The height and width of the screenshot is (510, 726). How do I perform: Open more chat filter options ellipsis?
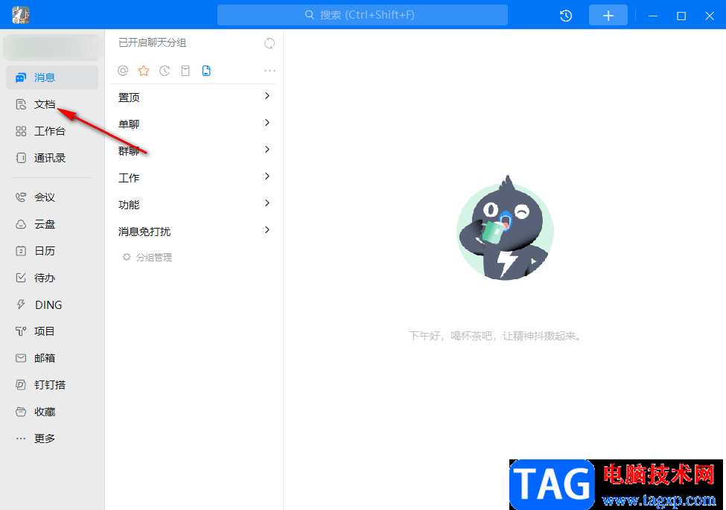coord(270,71)
